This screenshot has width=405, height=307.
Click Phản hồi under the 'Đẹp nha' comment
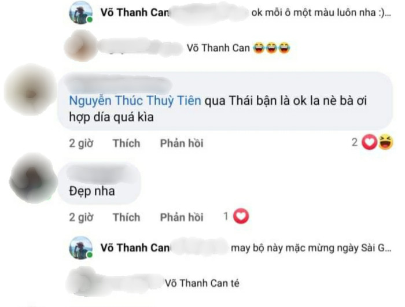point(182,217)
